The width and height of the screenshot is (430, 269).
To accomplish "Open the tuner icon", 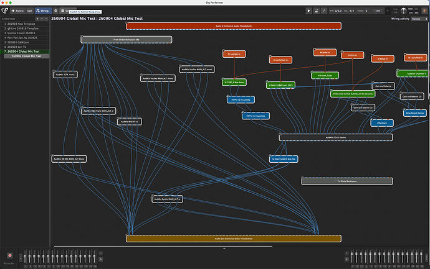I will point(323,11).
